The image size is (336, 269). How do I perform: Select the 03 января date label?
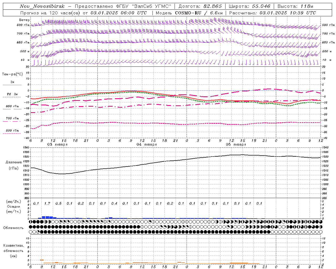[57, 144]
